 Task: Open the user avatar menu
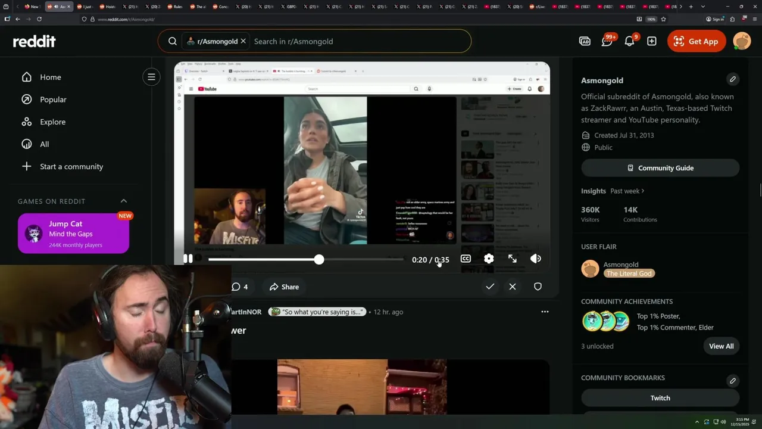click(742, 41)
